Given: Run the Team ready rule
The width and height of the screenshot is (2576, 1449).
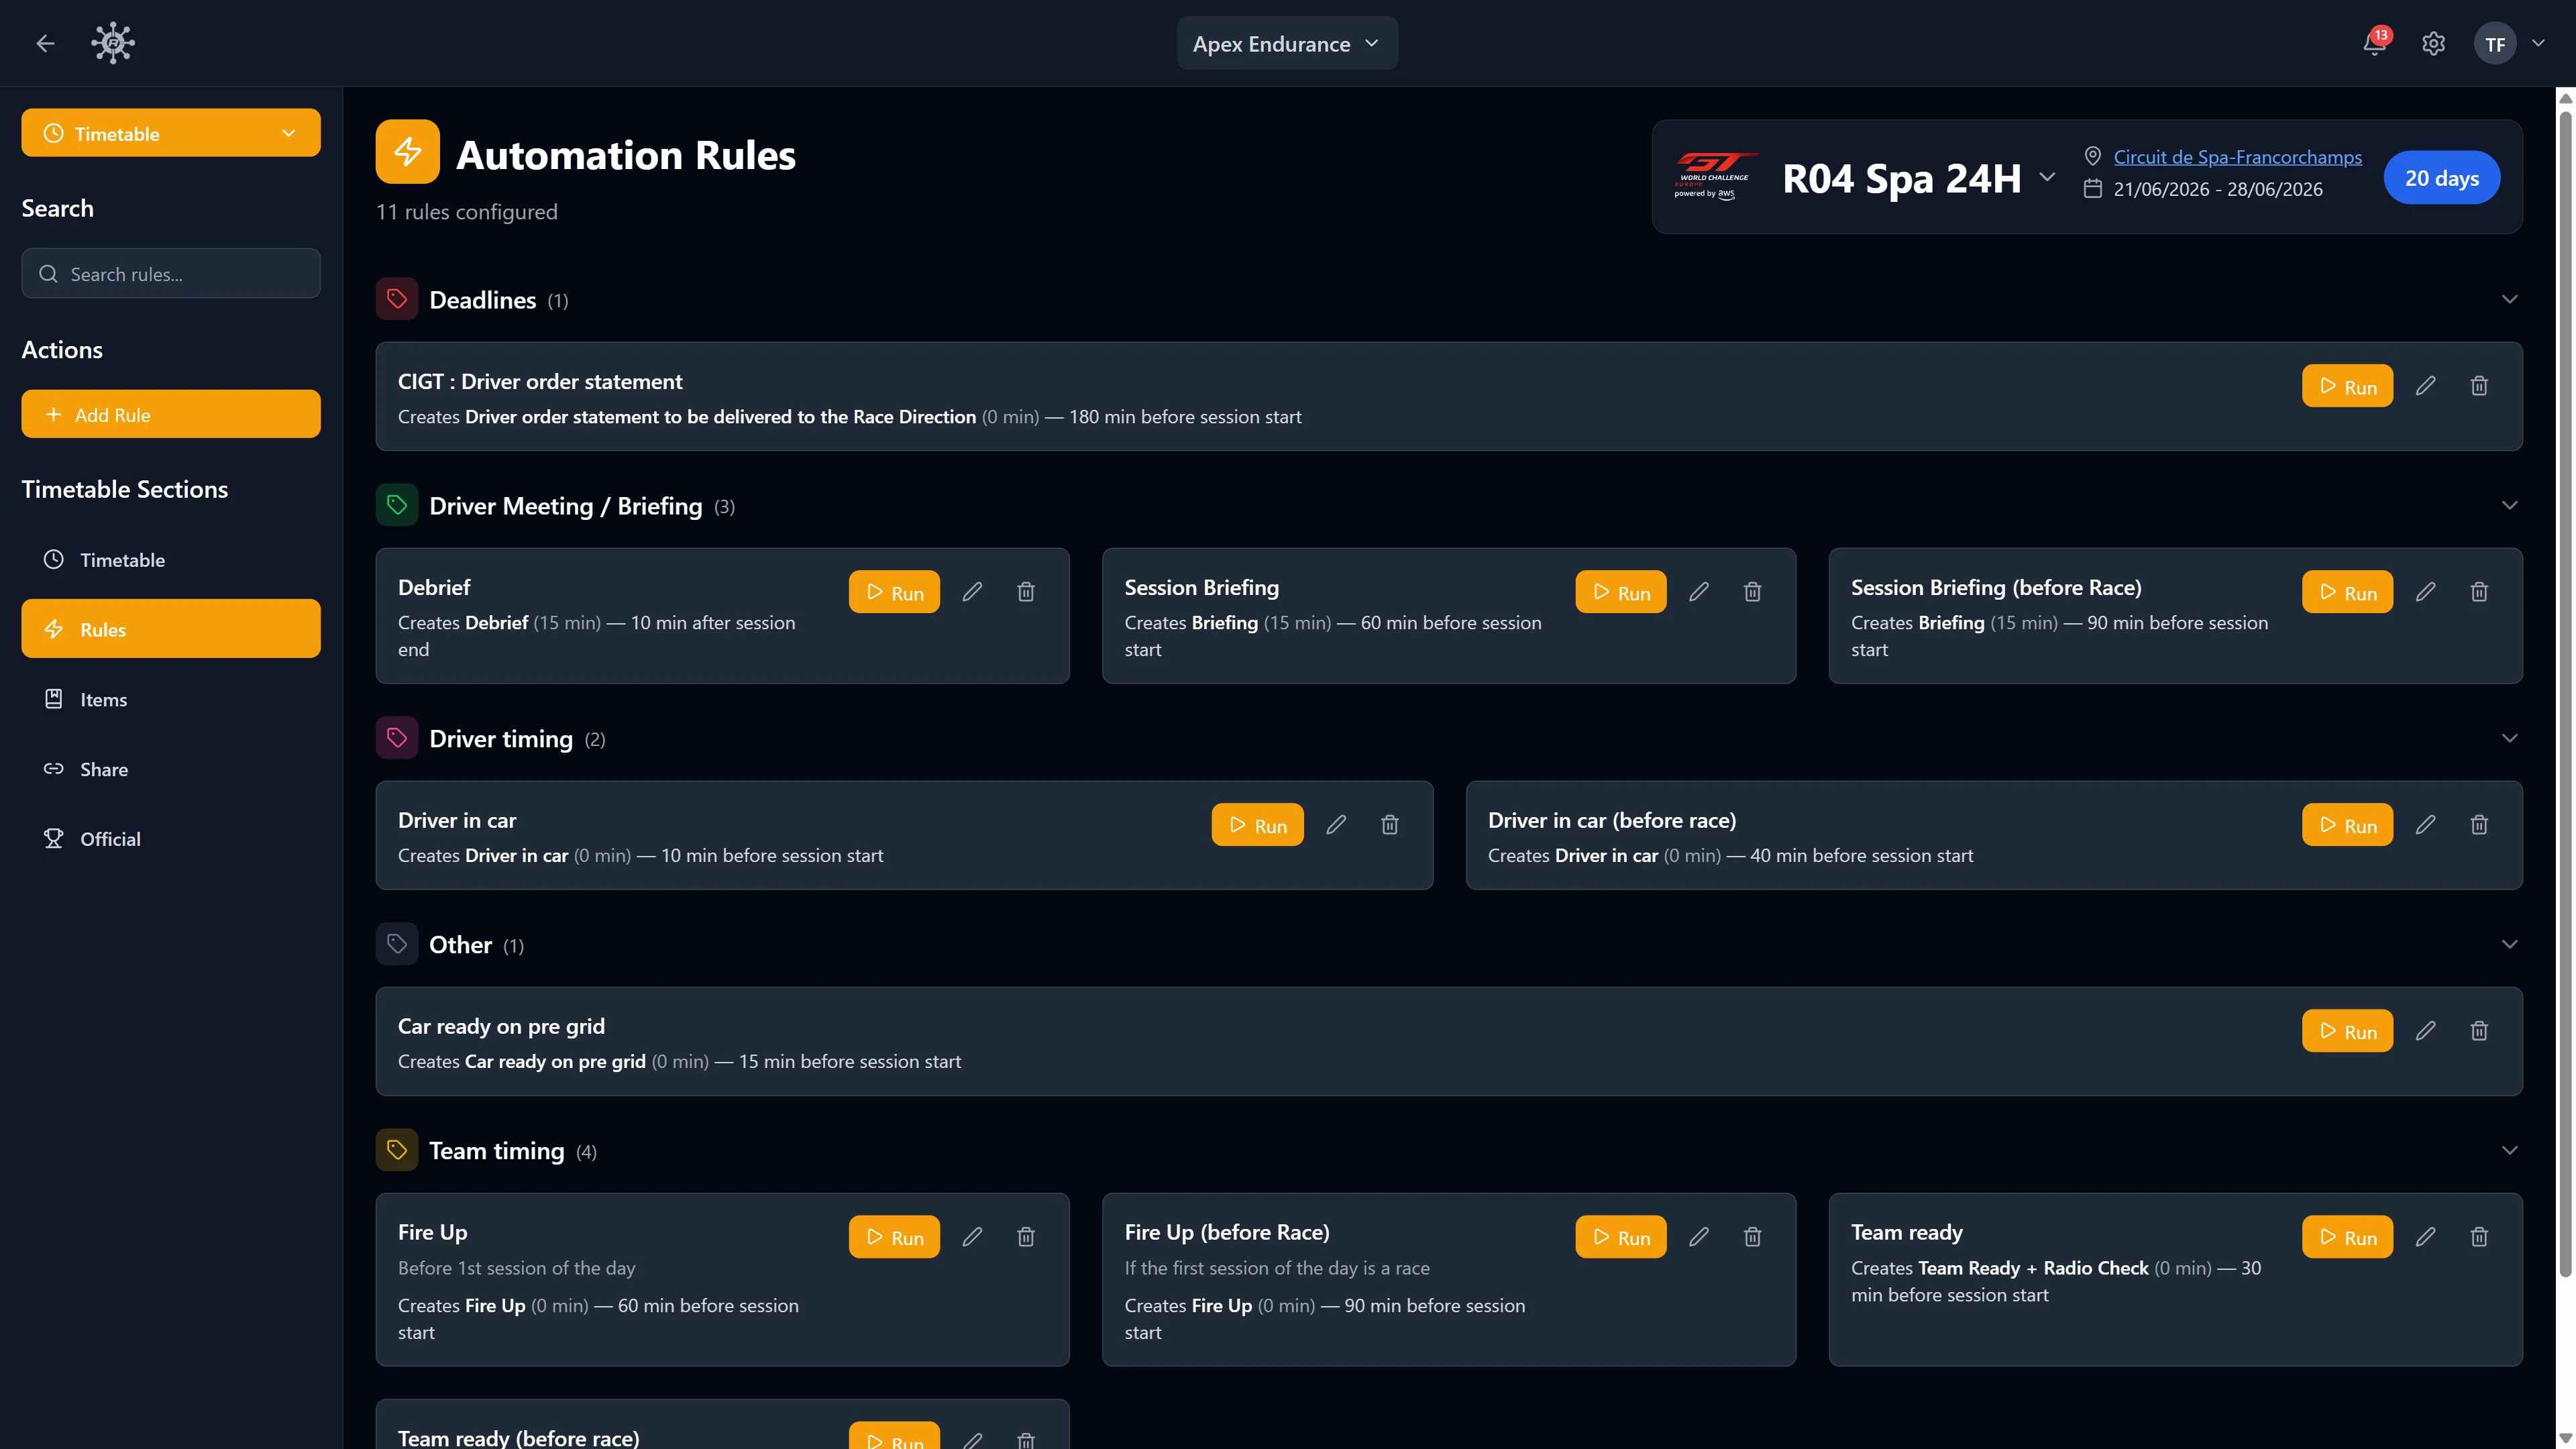Looking at the screenshot, I should [x=2347, y=1237].
